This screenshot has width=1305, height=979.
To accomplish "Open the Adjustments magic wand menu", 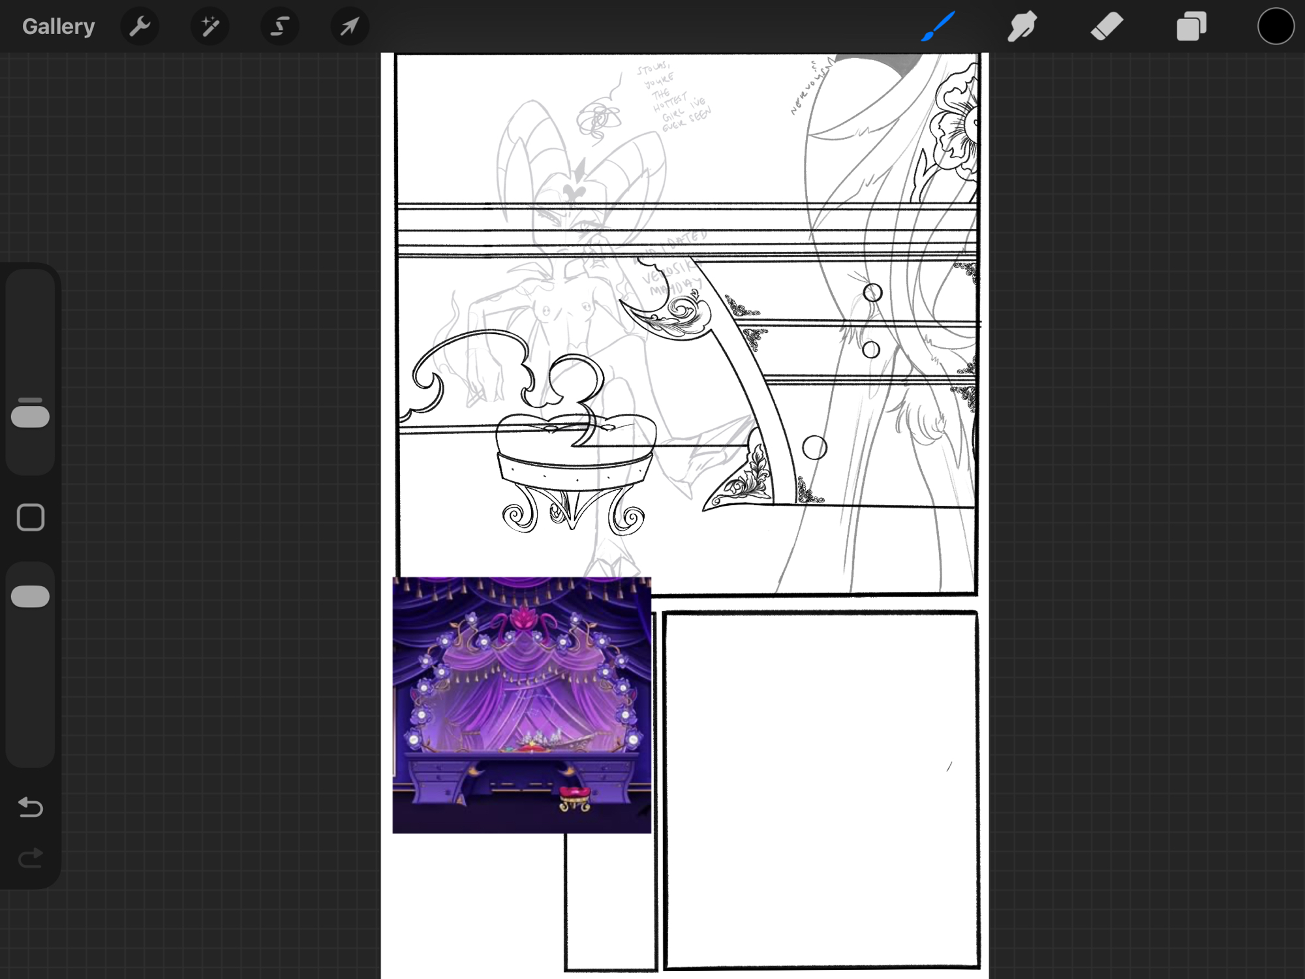I will pyautogui.click(x=209, y=27).
